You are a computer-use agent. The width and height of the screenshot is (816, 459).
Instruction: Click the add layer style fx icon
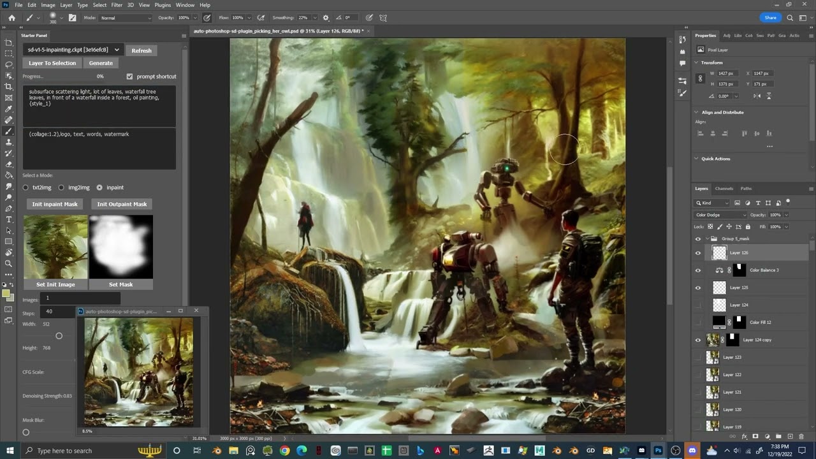click(744, 436)
